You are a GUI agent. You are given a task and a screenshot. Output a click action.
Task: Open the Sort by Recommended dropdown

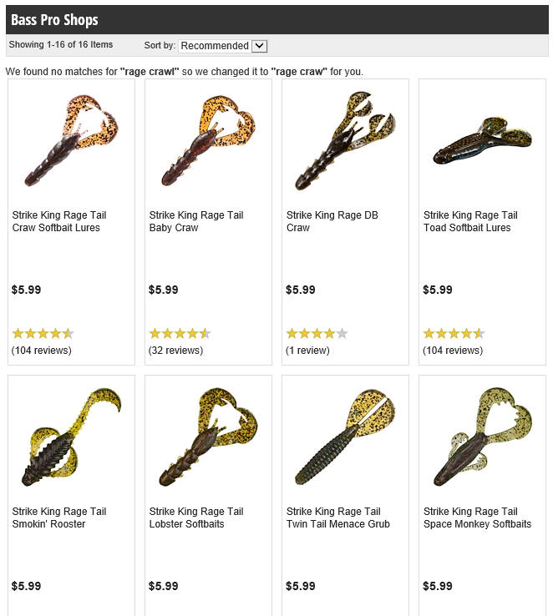222,46
